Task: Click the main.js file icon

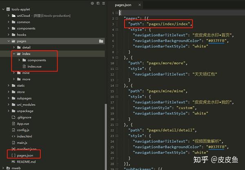Action: [13, 143]
